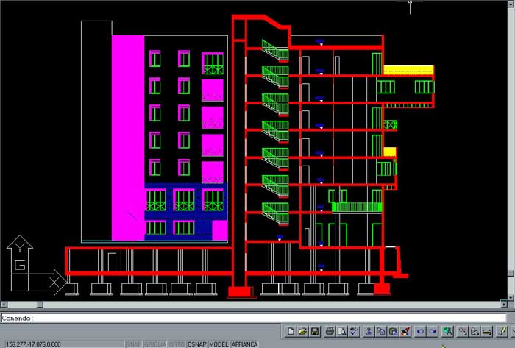Toggle GRIGLIA grid display in status bar
515x348 pixels.
pos(155,344)
